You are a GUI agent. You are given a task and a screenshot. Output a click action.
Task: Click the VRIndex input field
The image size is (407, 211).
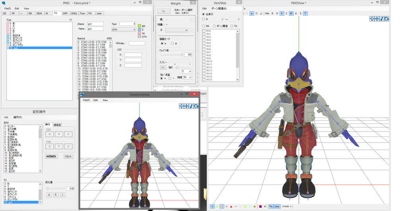pyautogui.click(x=137, y=43)
